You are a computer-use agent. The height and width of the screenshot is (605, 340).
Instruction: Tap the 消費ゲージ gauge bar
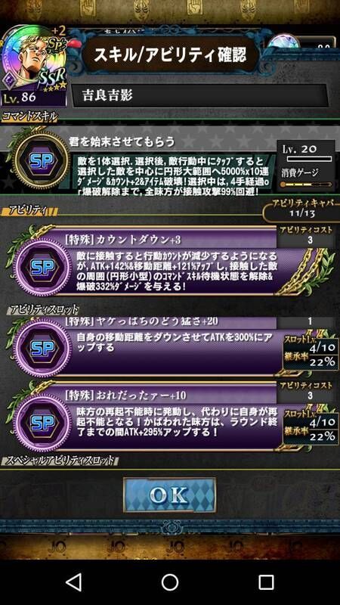tap(306, 184)
